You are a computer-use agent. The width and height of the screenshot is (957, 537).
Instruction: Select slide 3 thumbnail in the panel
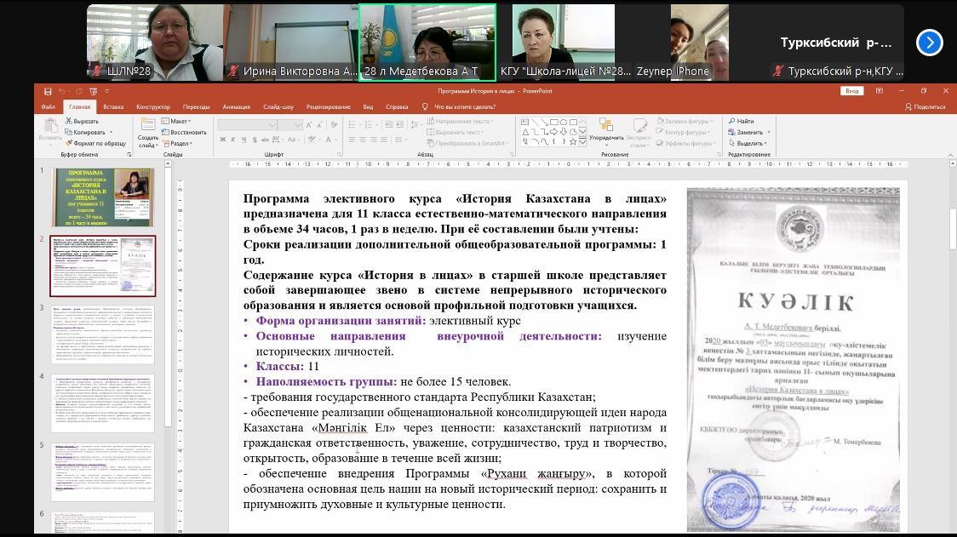[x=103, y=334]
